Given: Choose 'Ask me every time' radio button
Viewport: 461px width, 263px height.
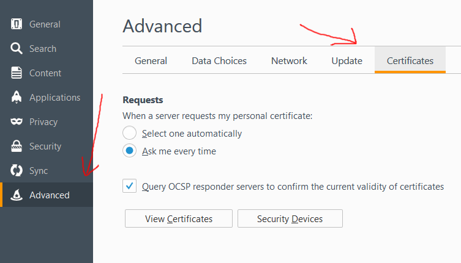Looking at the screenshot, I should [129, 151].
